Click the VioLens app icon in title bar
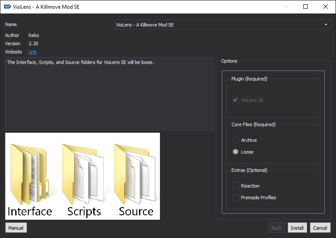 pos(7,7)
